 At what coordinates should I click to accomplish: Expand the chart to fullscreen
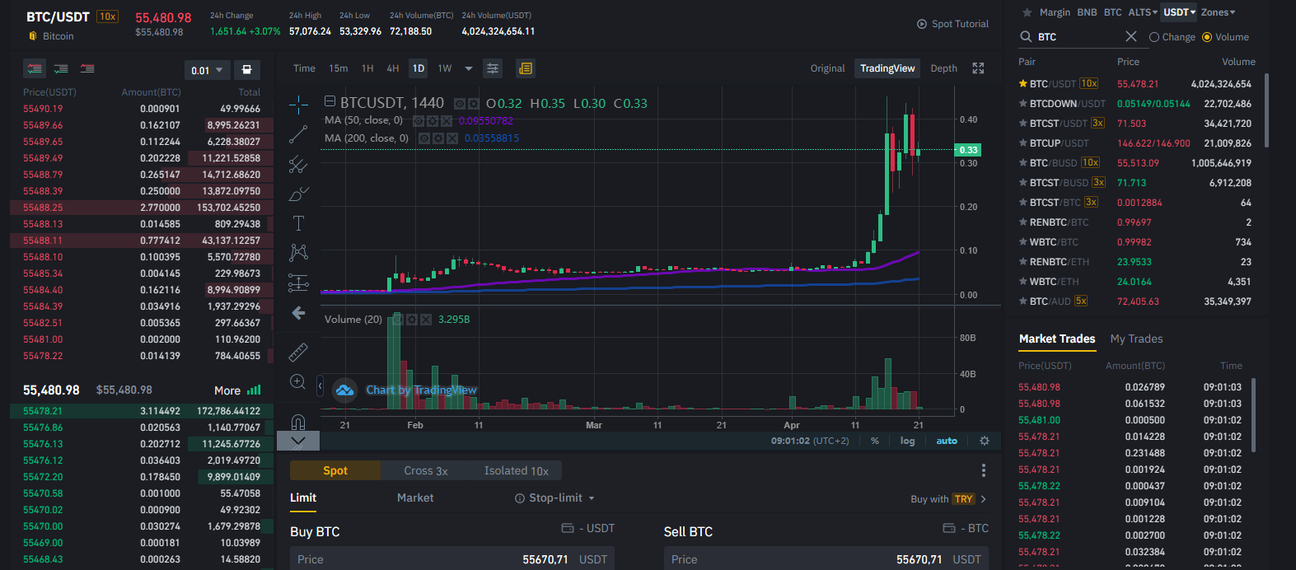tap(978, 68)
